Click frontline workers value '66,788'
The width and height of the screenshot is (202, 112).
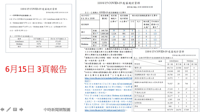pos(170,75)
